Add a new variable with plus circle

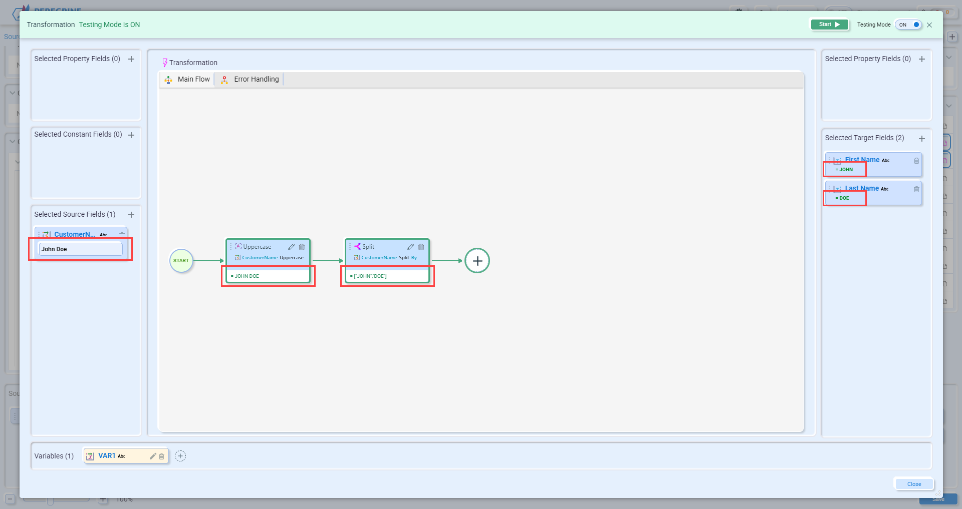tap(180, 456)
